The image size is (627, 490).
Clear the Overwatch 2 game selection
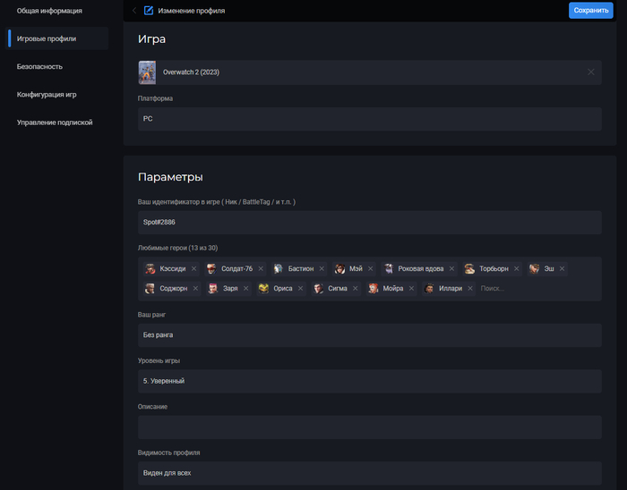point(590,72)
